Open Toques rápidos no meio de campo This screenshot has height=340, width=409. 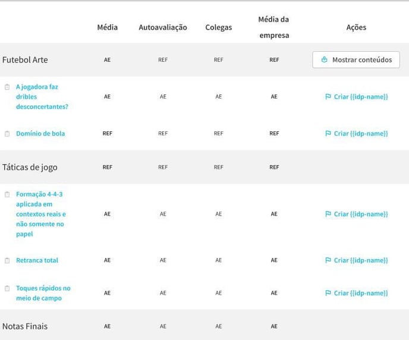43,293
